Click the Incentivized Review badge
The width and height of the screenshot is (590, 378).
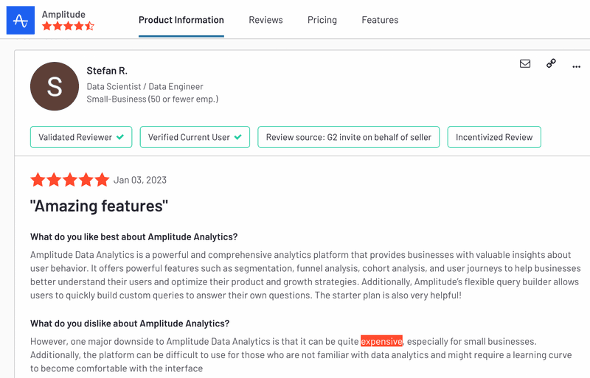coord(494,137)
